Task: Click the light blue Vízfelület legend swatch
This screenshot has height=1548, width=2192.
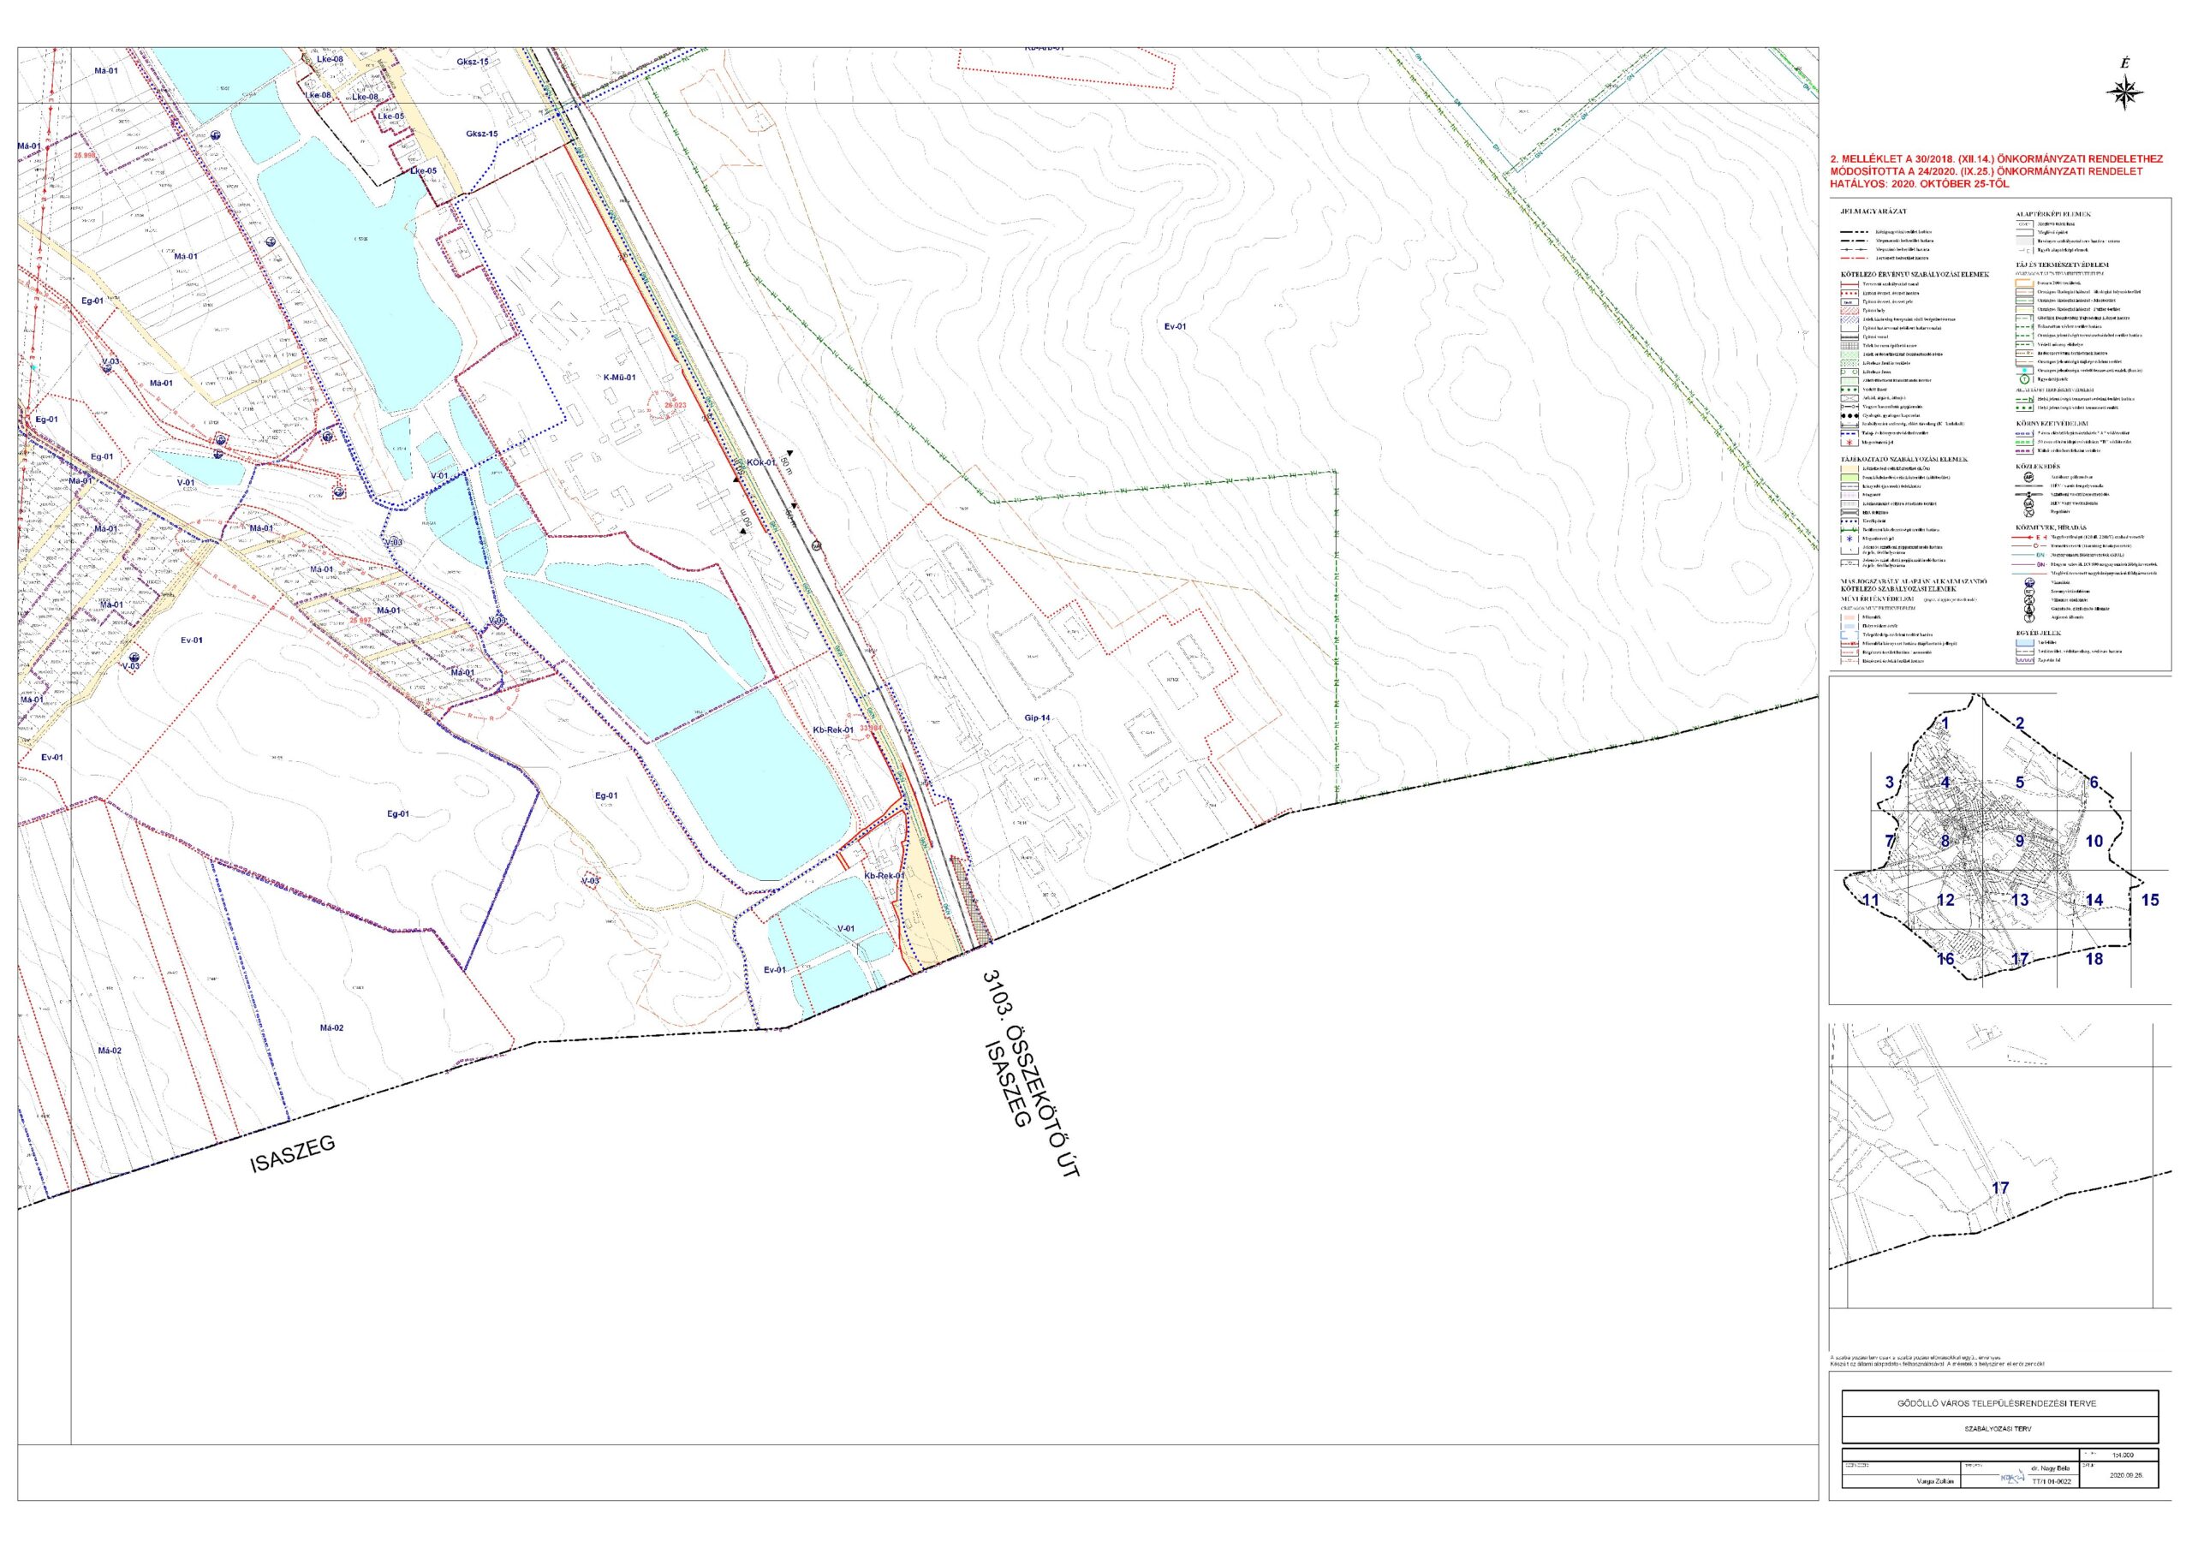Action: tap(2025, 642)
